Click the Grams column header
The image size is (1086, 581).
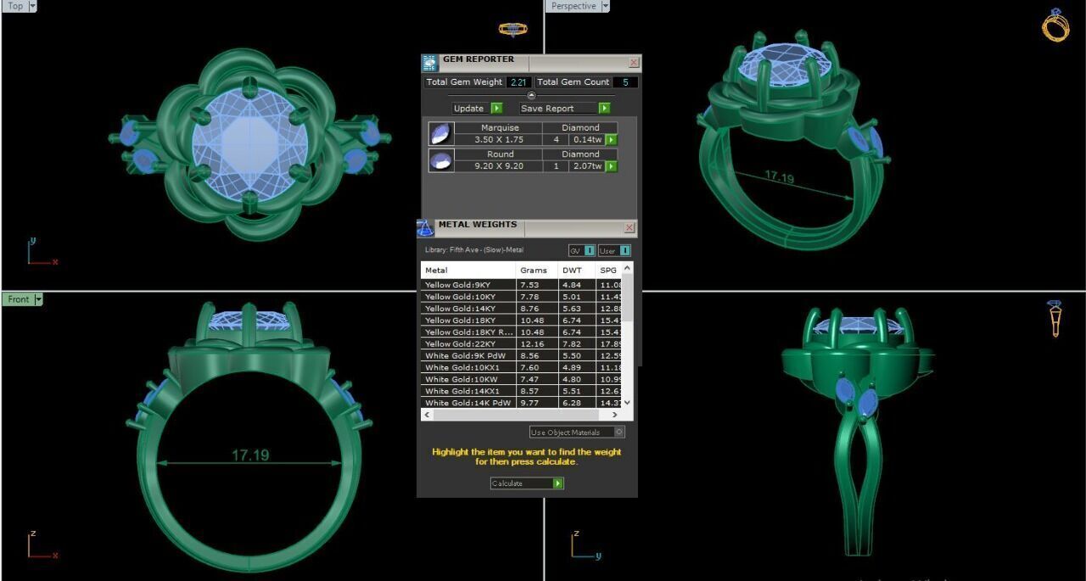pyautogui.click(x=537, y=270)
